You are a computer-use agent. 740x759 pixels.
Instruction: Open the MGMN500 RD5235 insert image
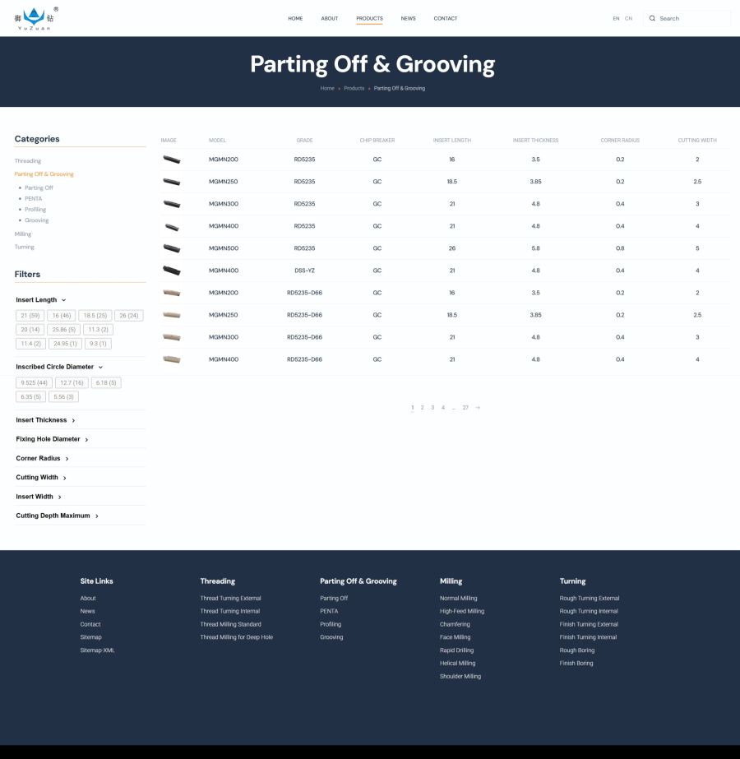click(x=171, y=248)
